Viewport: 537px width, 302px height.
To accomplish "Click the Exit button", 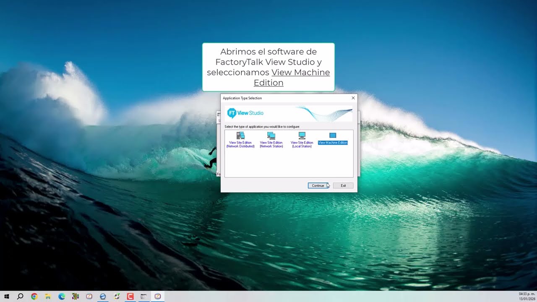I will pos(343,185).
